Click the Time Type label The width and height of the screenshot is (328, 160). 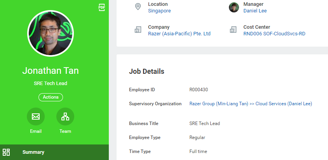(x=140, y=151)
